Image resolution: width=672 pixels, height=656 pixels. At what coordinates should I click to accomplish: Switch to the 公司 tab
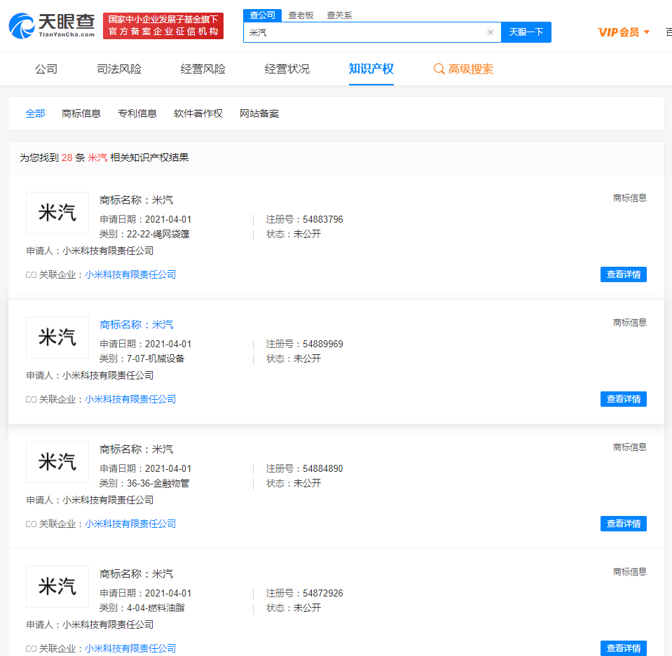point(46,69)
